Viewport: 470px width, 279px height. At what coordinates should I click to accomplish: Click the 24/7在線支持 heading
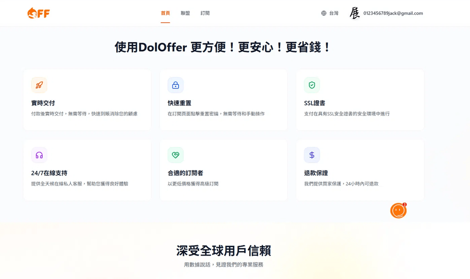pos(49,173)
